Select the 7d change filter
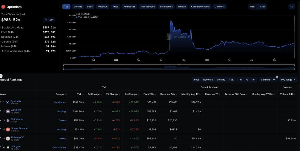 click(x=247, y=80)
